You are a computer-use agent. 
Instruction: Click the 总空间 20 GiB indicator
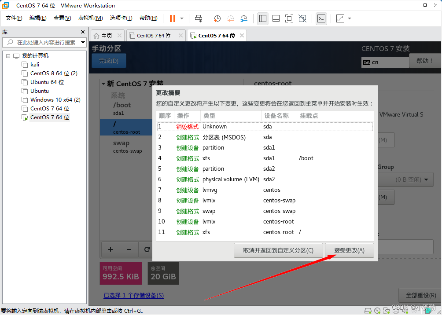tap(163, 273)
